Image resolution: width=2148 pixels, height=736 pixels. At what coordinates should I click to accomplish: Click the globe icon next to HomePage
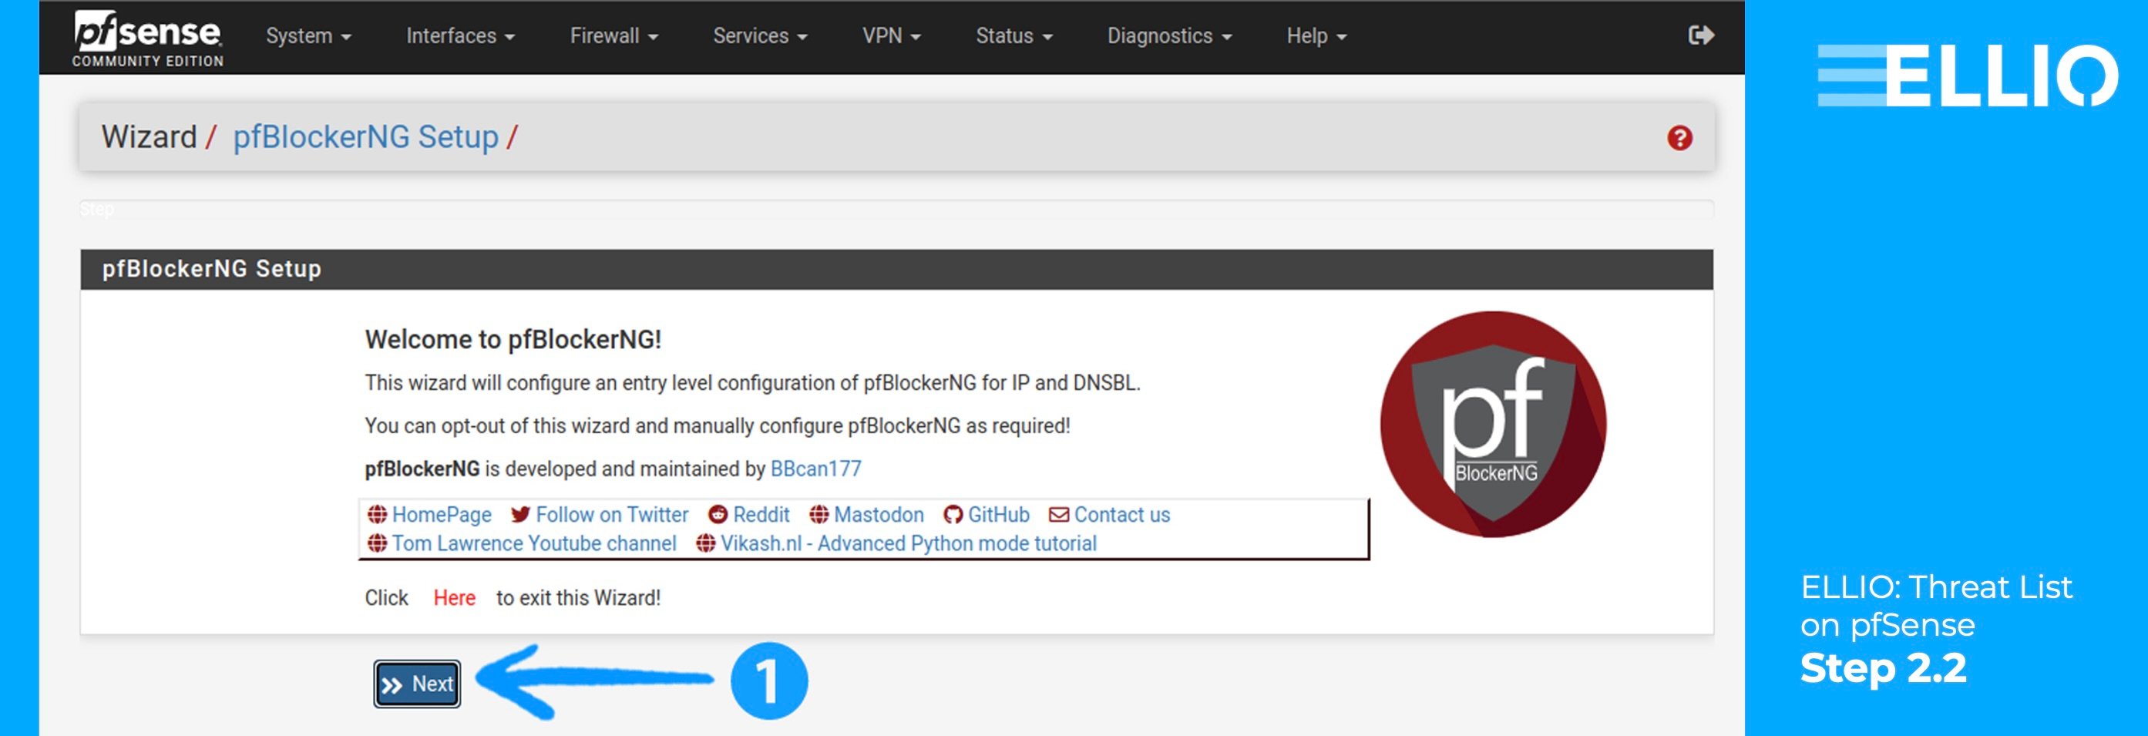[377, 514]
